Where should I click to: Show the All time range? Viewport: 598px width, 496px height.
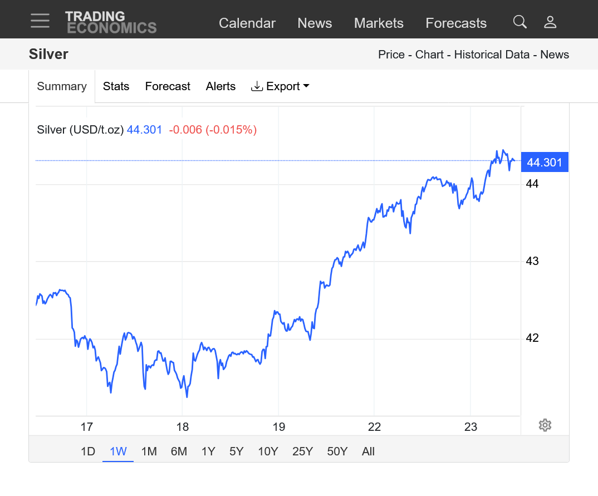point(368,451)
